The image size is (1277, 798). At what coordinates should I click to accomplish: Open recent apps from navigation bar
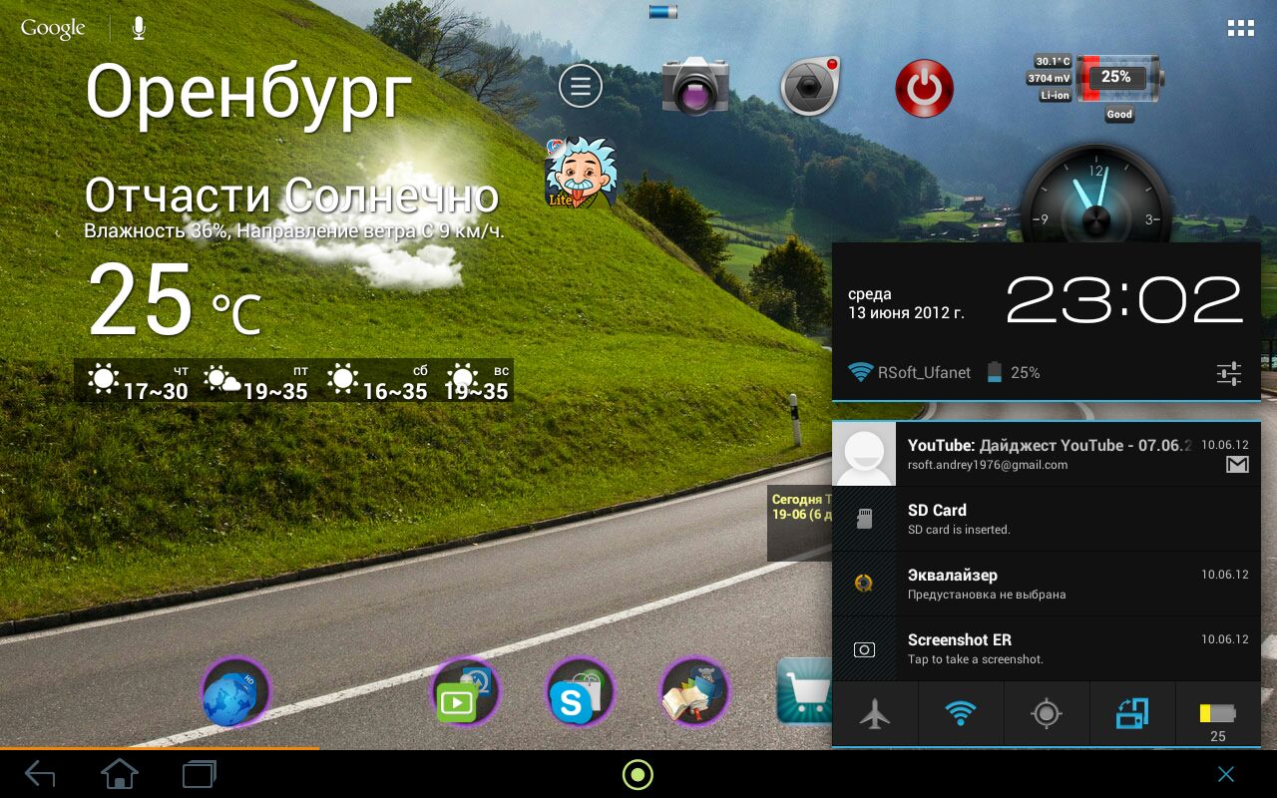pos(199,774)
